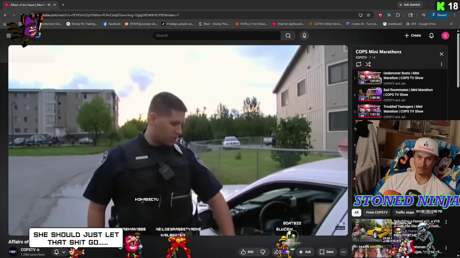Open the Channel dashboard bookmark
The width and height of the screenshot is (460, 258).
[288, 24]
